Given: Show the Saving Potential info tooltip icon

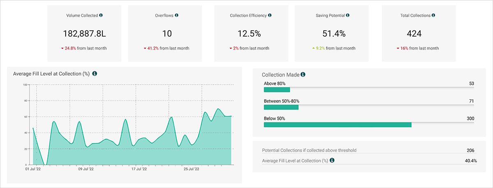Looking at the screenshot, I should point(348,15).
